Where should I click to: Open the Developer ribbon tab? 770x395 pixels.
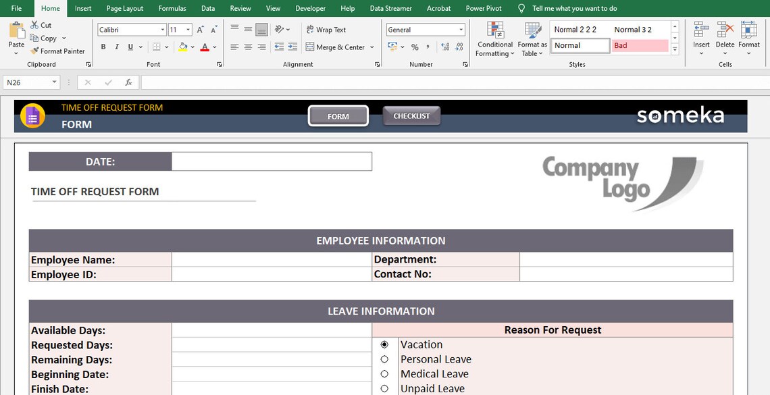310,8
